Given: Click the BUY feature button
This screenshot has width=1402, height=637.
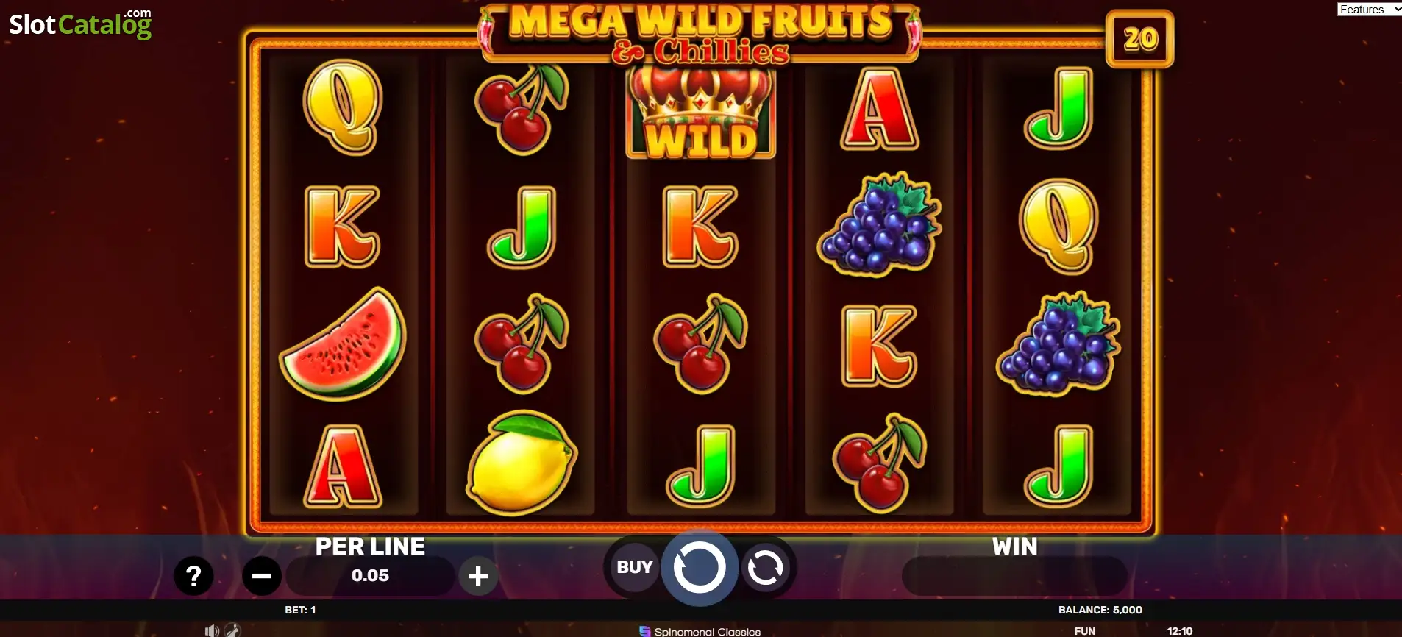Looking at the screenshot, I should click(634, 567).
